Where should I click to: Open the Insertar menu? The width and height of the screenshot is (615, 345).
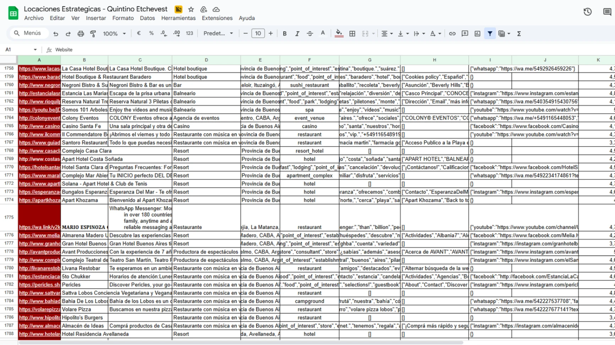click(x=96, y=18)
